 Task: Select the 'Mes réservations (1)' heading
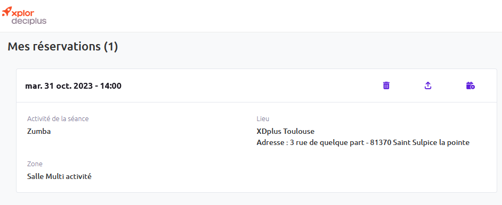[63, 47]
